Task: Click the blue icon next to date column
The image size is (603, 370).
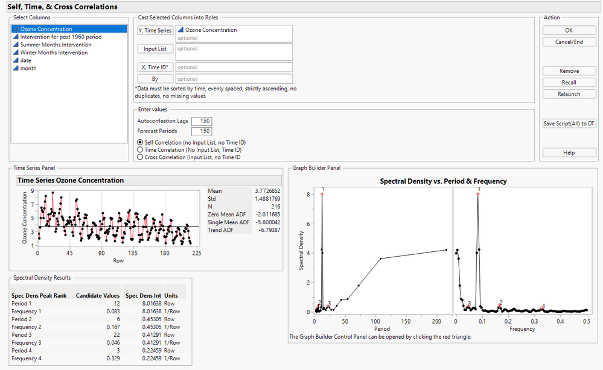Action: coord(16,60)
